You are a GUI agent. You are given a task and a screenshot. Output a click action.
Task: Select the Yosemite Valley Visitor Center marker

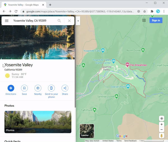pos(113,61)
